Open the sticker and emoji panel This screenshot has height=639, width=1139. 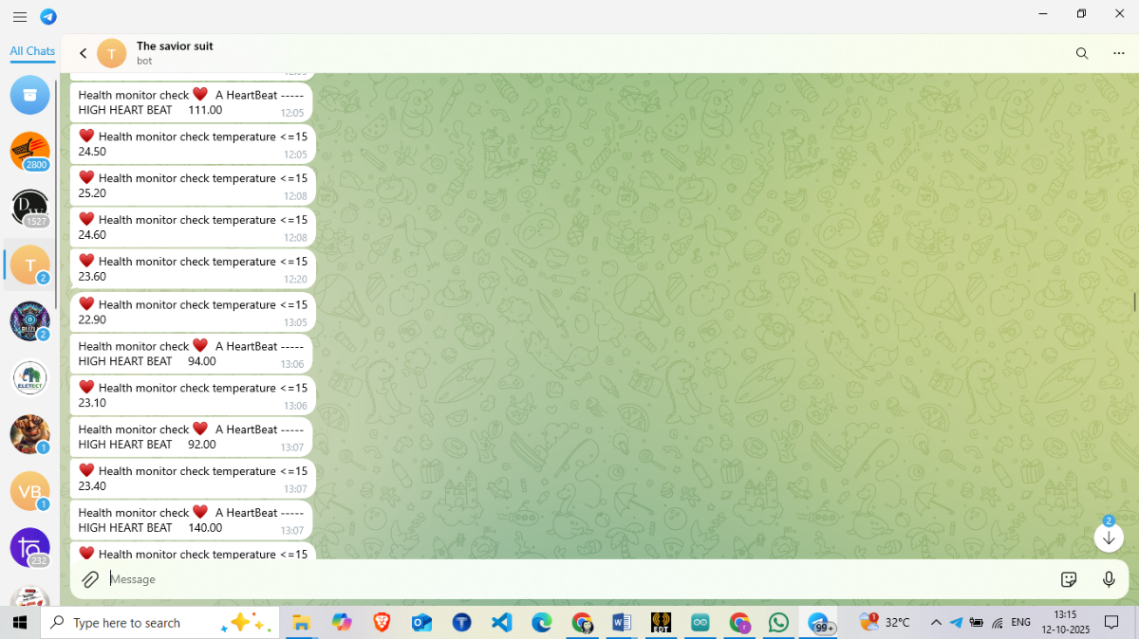(x=1069, y=579)
